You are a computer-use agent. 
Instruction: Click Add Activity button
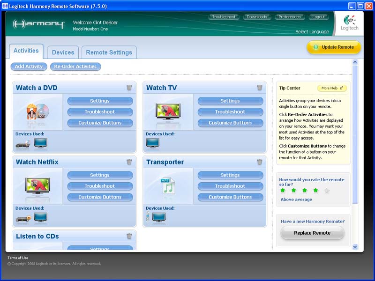pyautogui.click(x=29, y=67)
